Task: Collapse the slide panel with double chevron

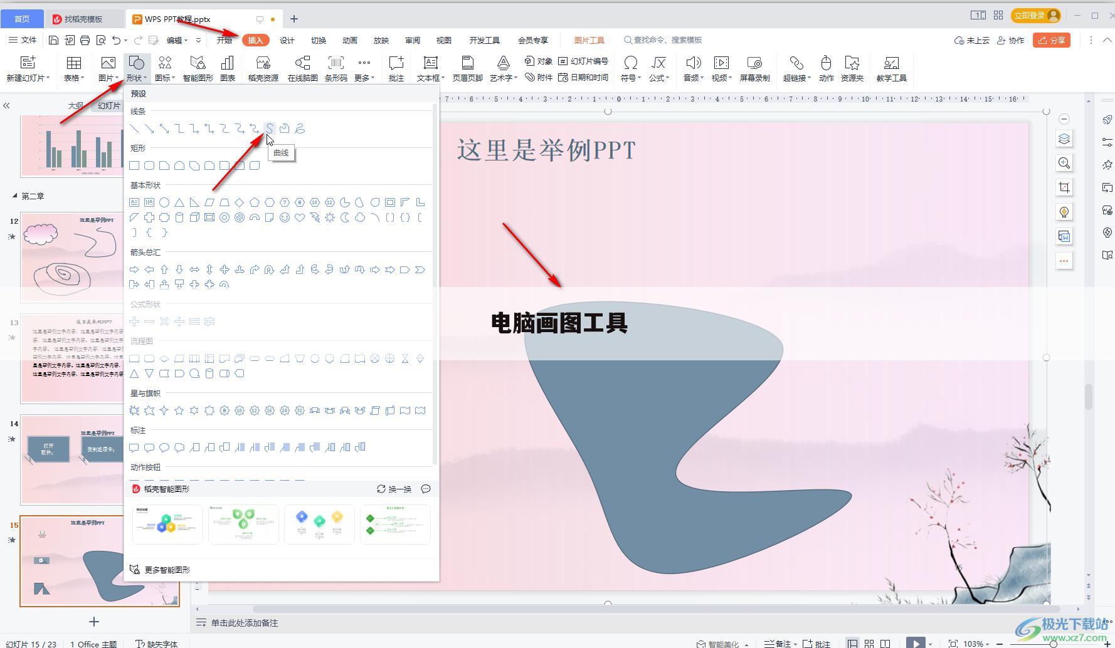Action: (x=6, y=105)
